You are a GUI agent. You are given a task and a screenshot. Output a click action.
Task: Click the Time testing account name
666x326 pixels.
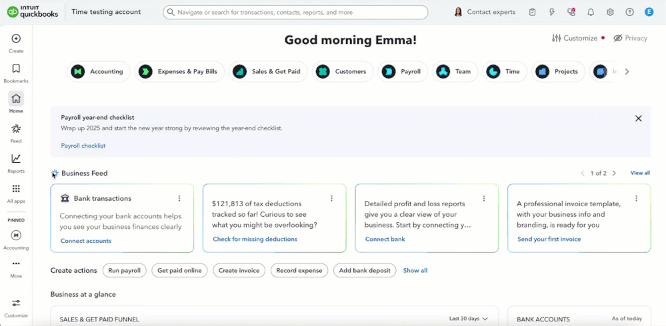coord(106,12)
